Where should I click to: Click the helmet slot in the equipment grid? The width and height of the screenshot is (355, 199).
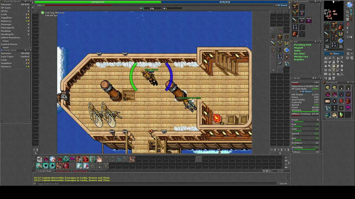point(334,25)
